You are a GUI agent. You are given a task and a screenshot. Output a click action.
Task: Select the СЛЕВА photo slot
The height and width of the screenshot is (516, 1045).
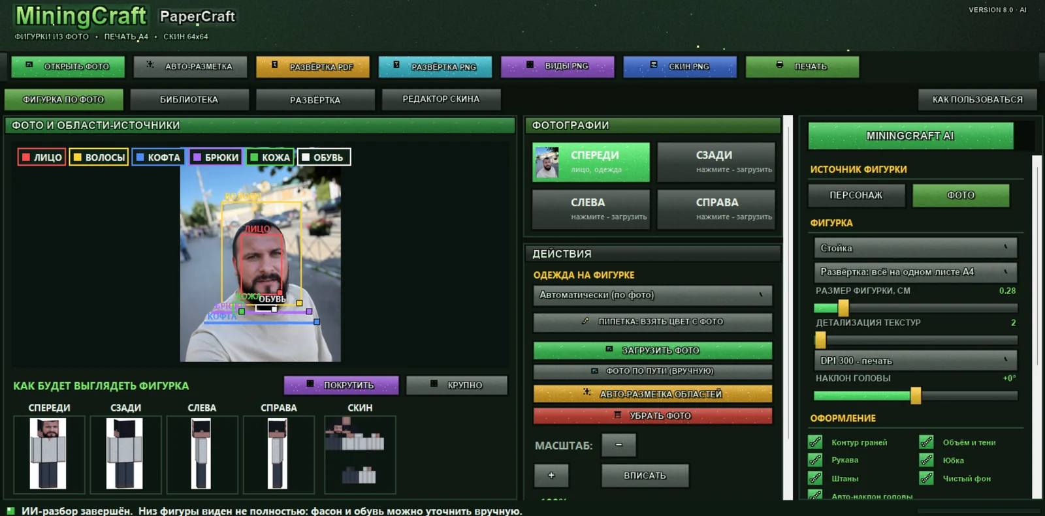591,209
